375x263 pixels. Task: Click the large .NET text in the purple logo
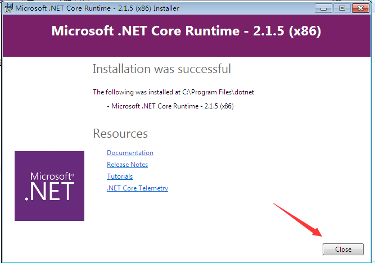click(x=49, y=192)
